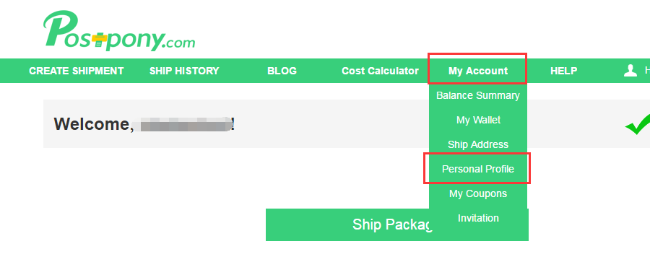Select Personal Profile option
This screenshot has width=650, height=262.
pyautogui.click(x=478, y=169)
